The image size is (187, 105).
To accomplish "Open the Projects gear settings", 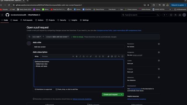I will point(159,69).
